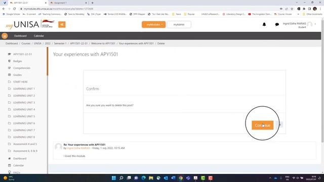Open the Your experiences with APY1501 breadcrumb
324x182 pixels.
point(136,43)
